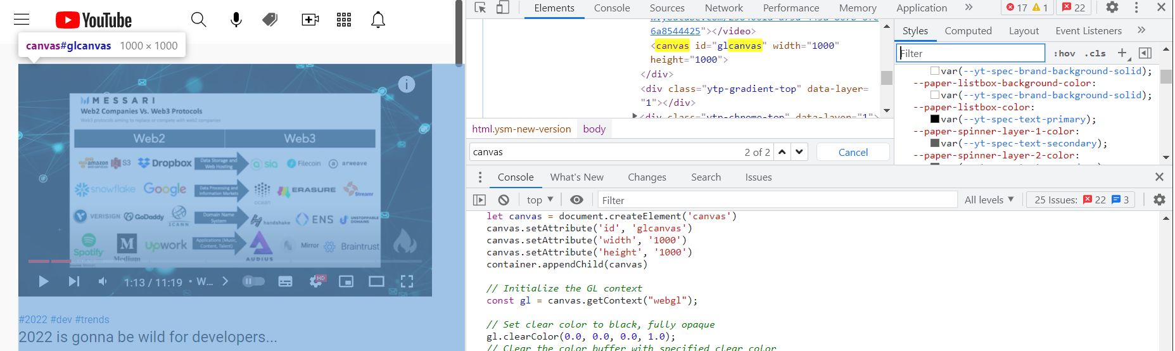Clear the console with the ban icon
This screenshot has width=1175, height=351.
(504, 200)
